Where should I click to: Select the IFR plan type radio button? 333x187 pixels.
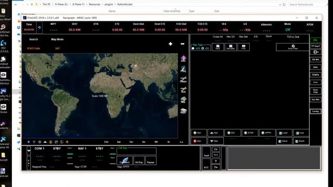pos(202,48)
